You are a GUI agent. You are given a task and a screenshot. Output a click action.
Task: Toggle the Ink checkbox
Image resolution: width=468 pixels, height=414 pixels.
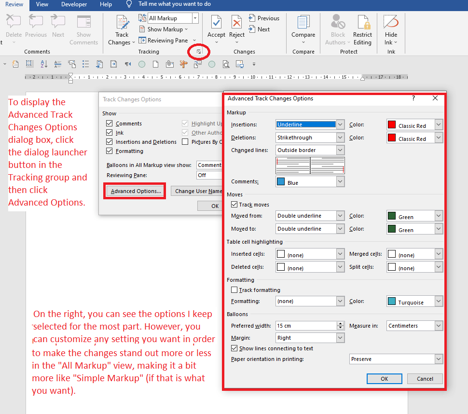coord(109,133)
